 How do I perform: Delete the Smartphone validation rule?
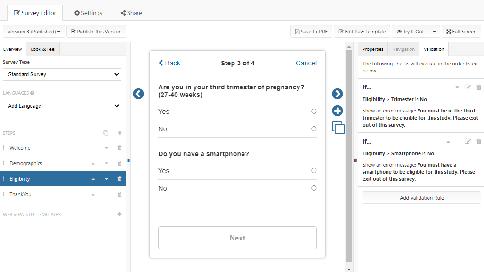479,141
